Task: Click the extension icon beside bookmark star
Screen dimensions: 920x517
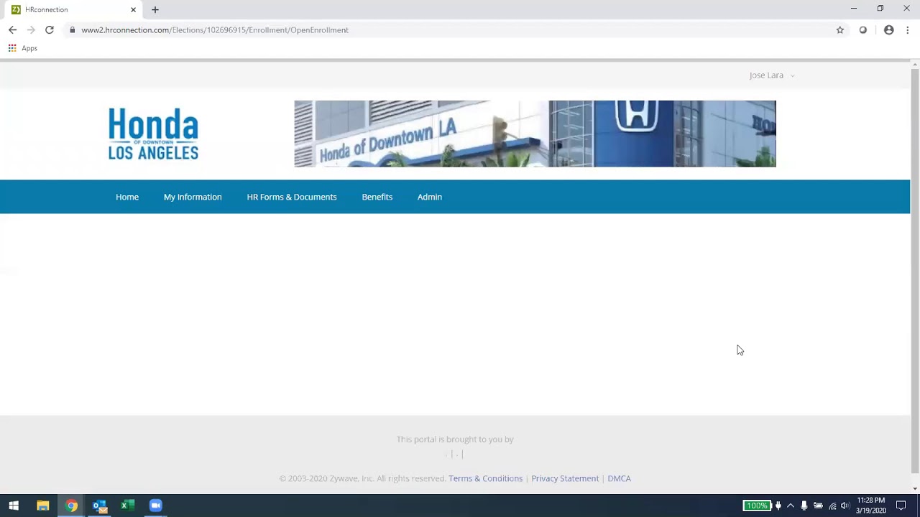Action: coord(863,30)
